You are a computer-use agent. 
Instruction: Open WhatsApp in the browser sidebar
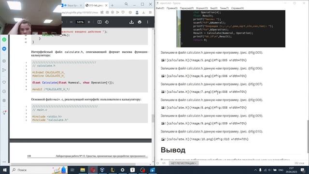(x=4, y=40)
